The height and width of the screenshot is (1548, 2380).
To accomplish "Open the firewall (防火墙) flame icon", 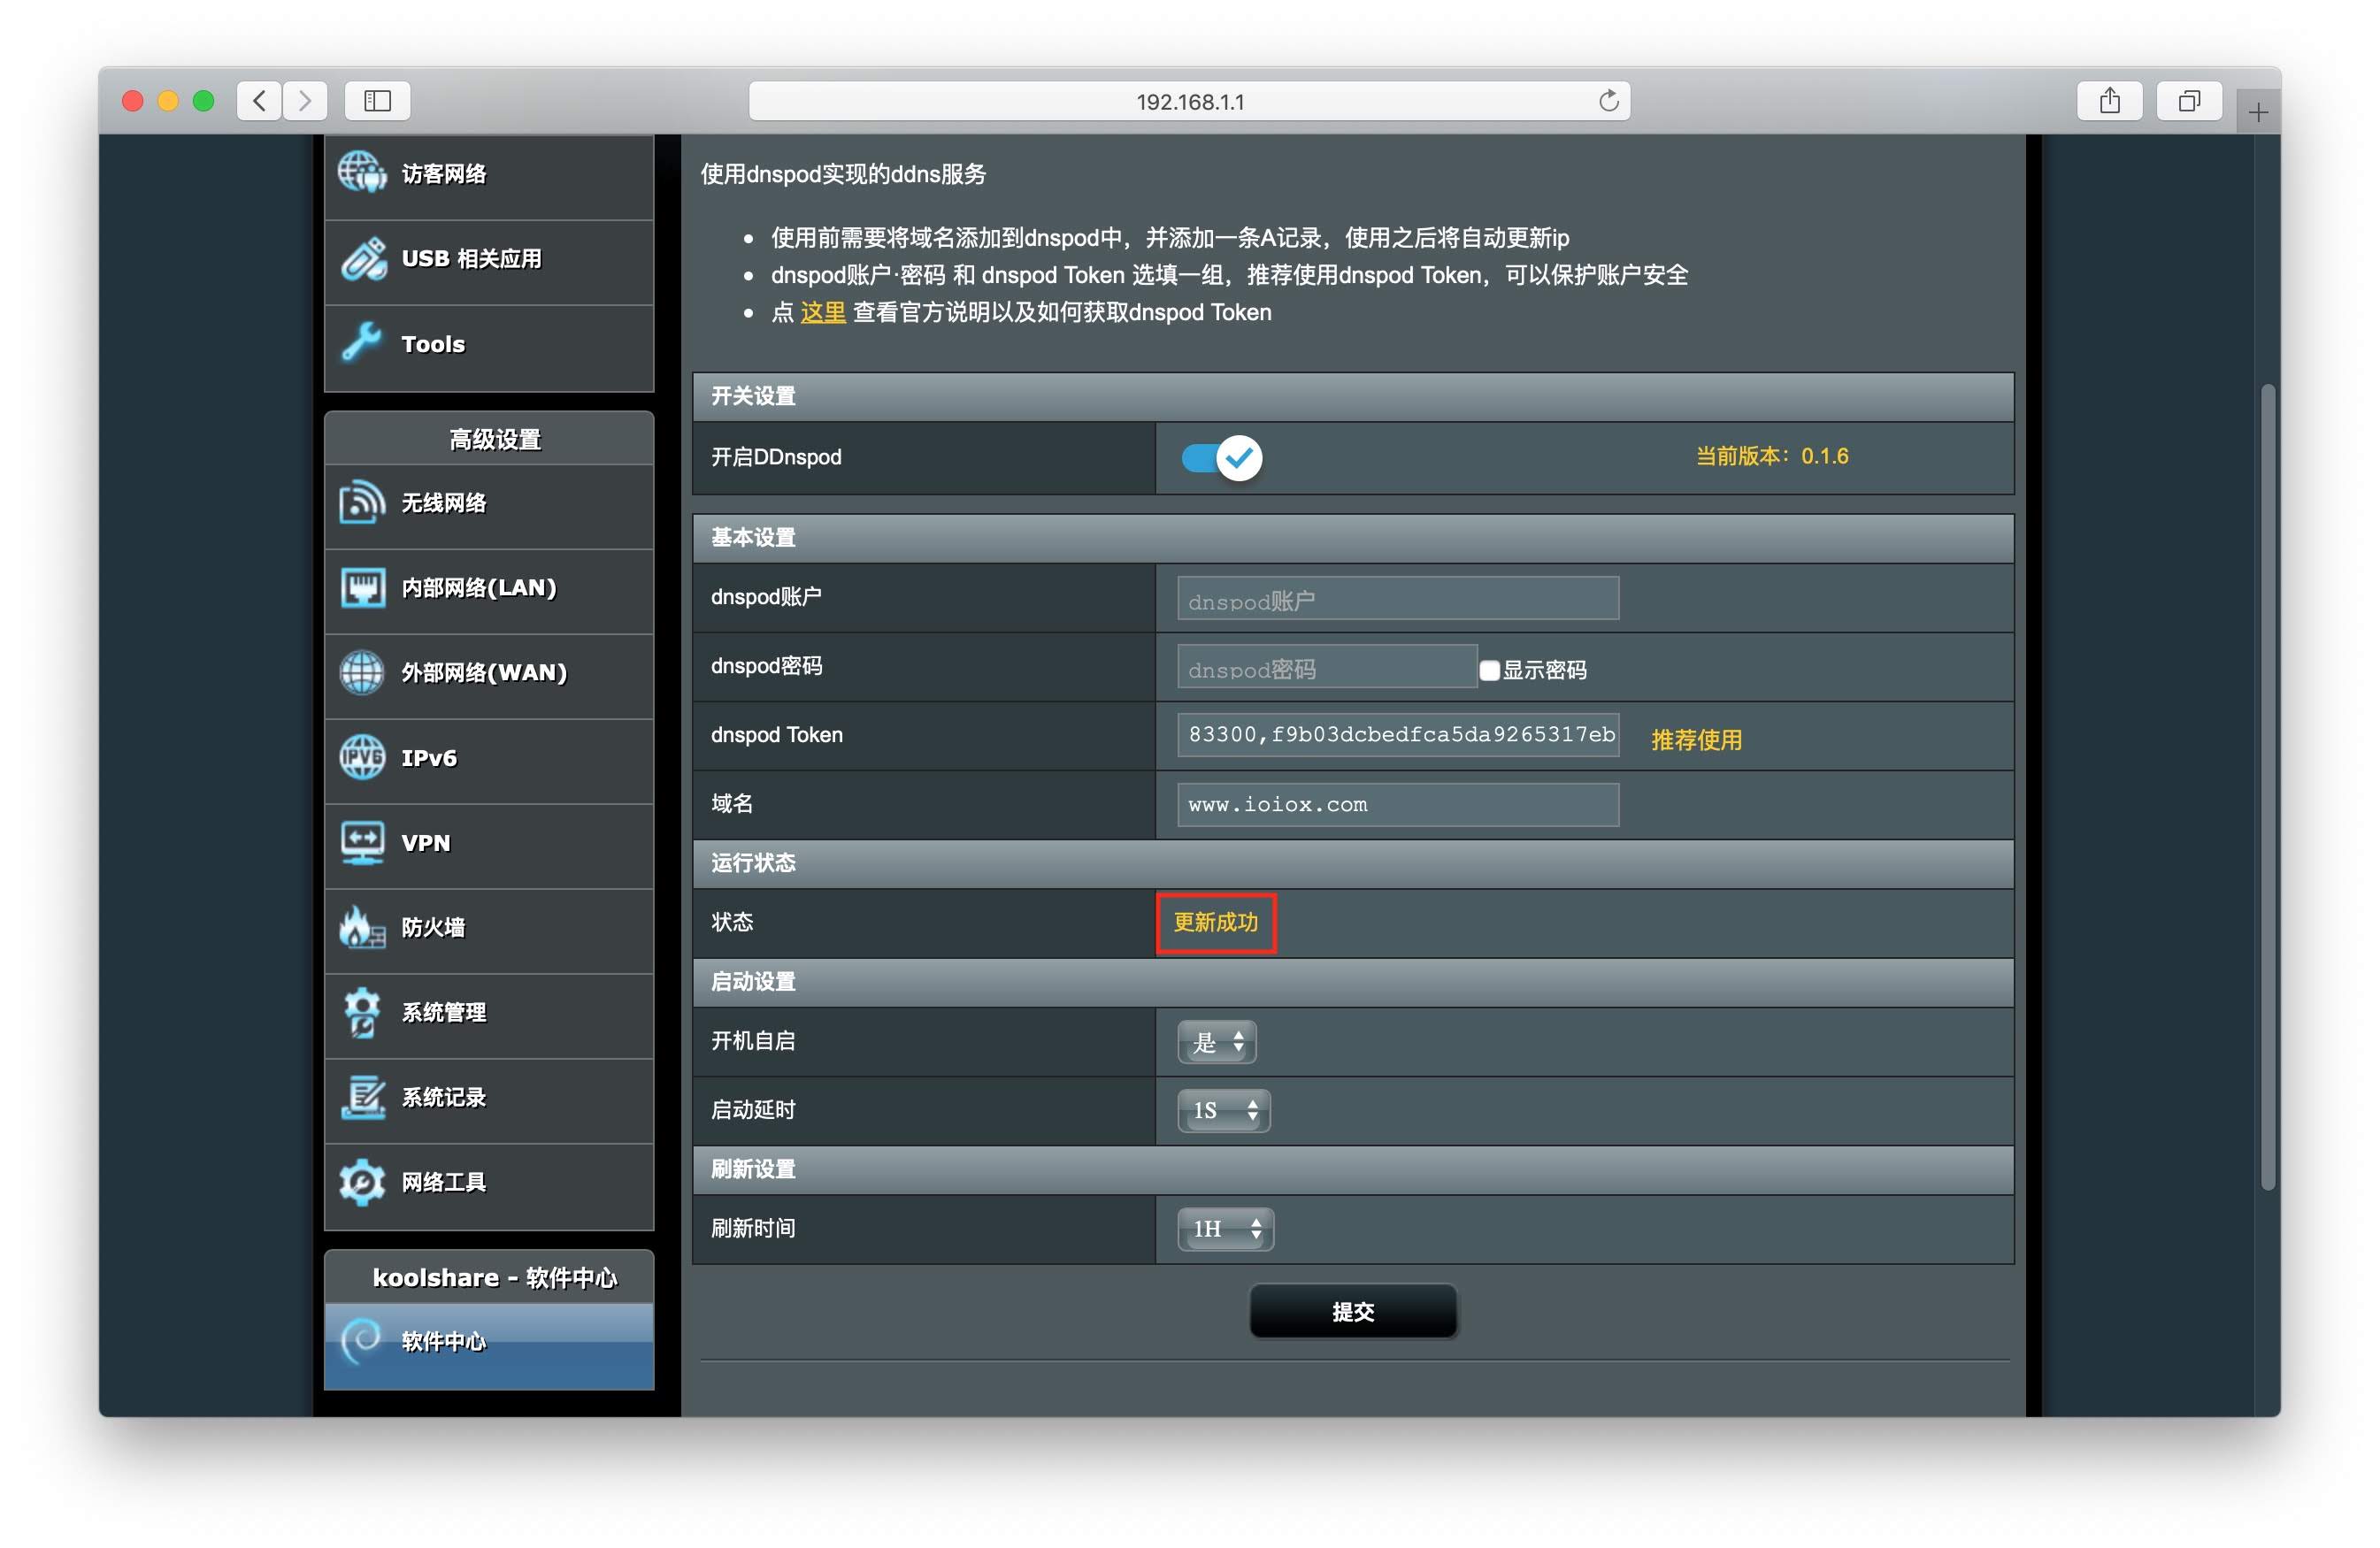I will [362, 928].
